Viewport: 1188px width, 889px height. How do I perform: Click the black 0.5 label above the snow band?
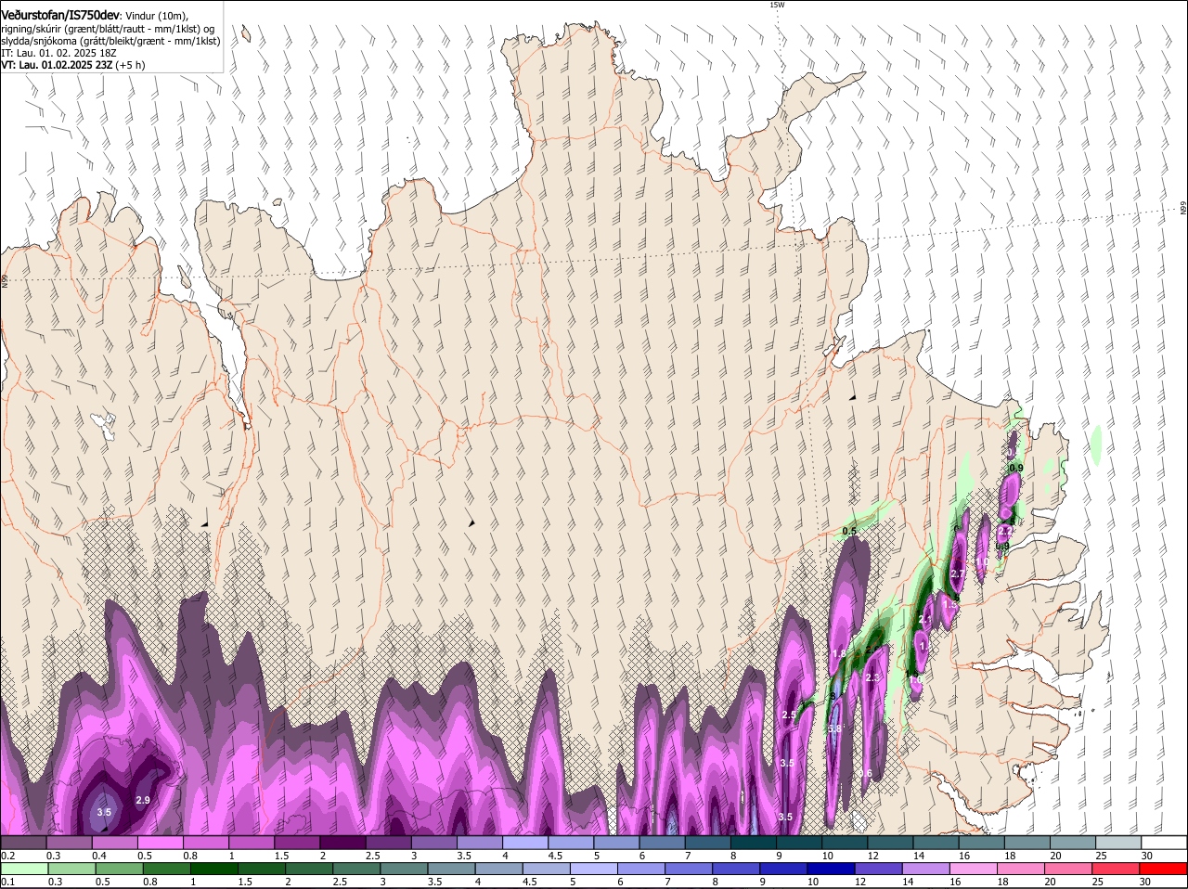(x=849, y=531)
